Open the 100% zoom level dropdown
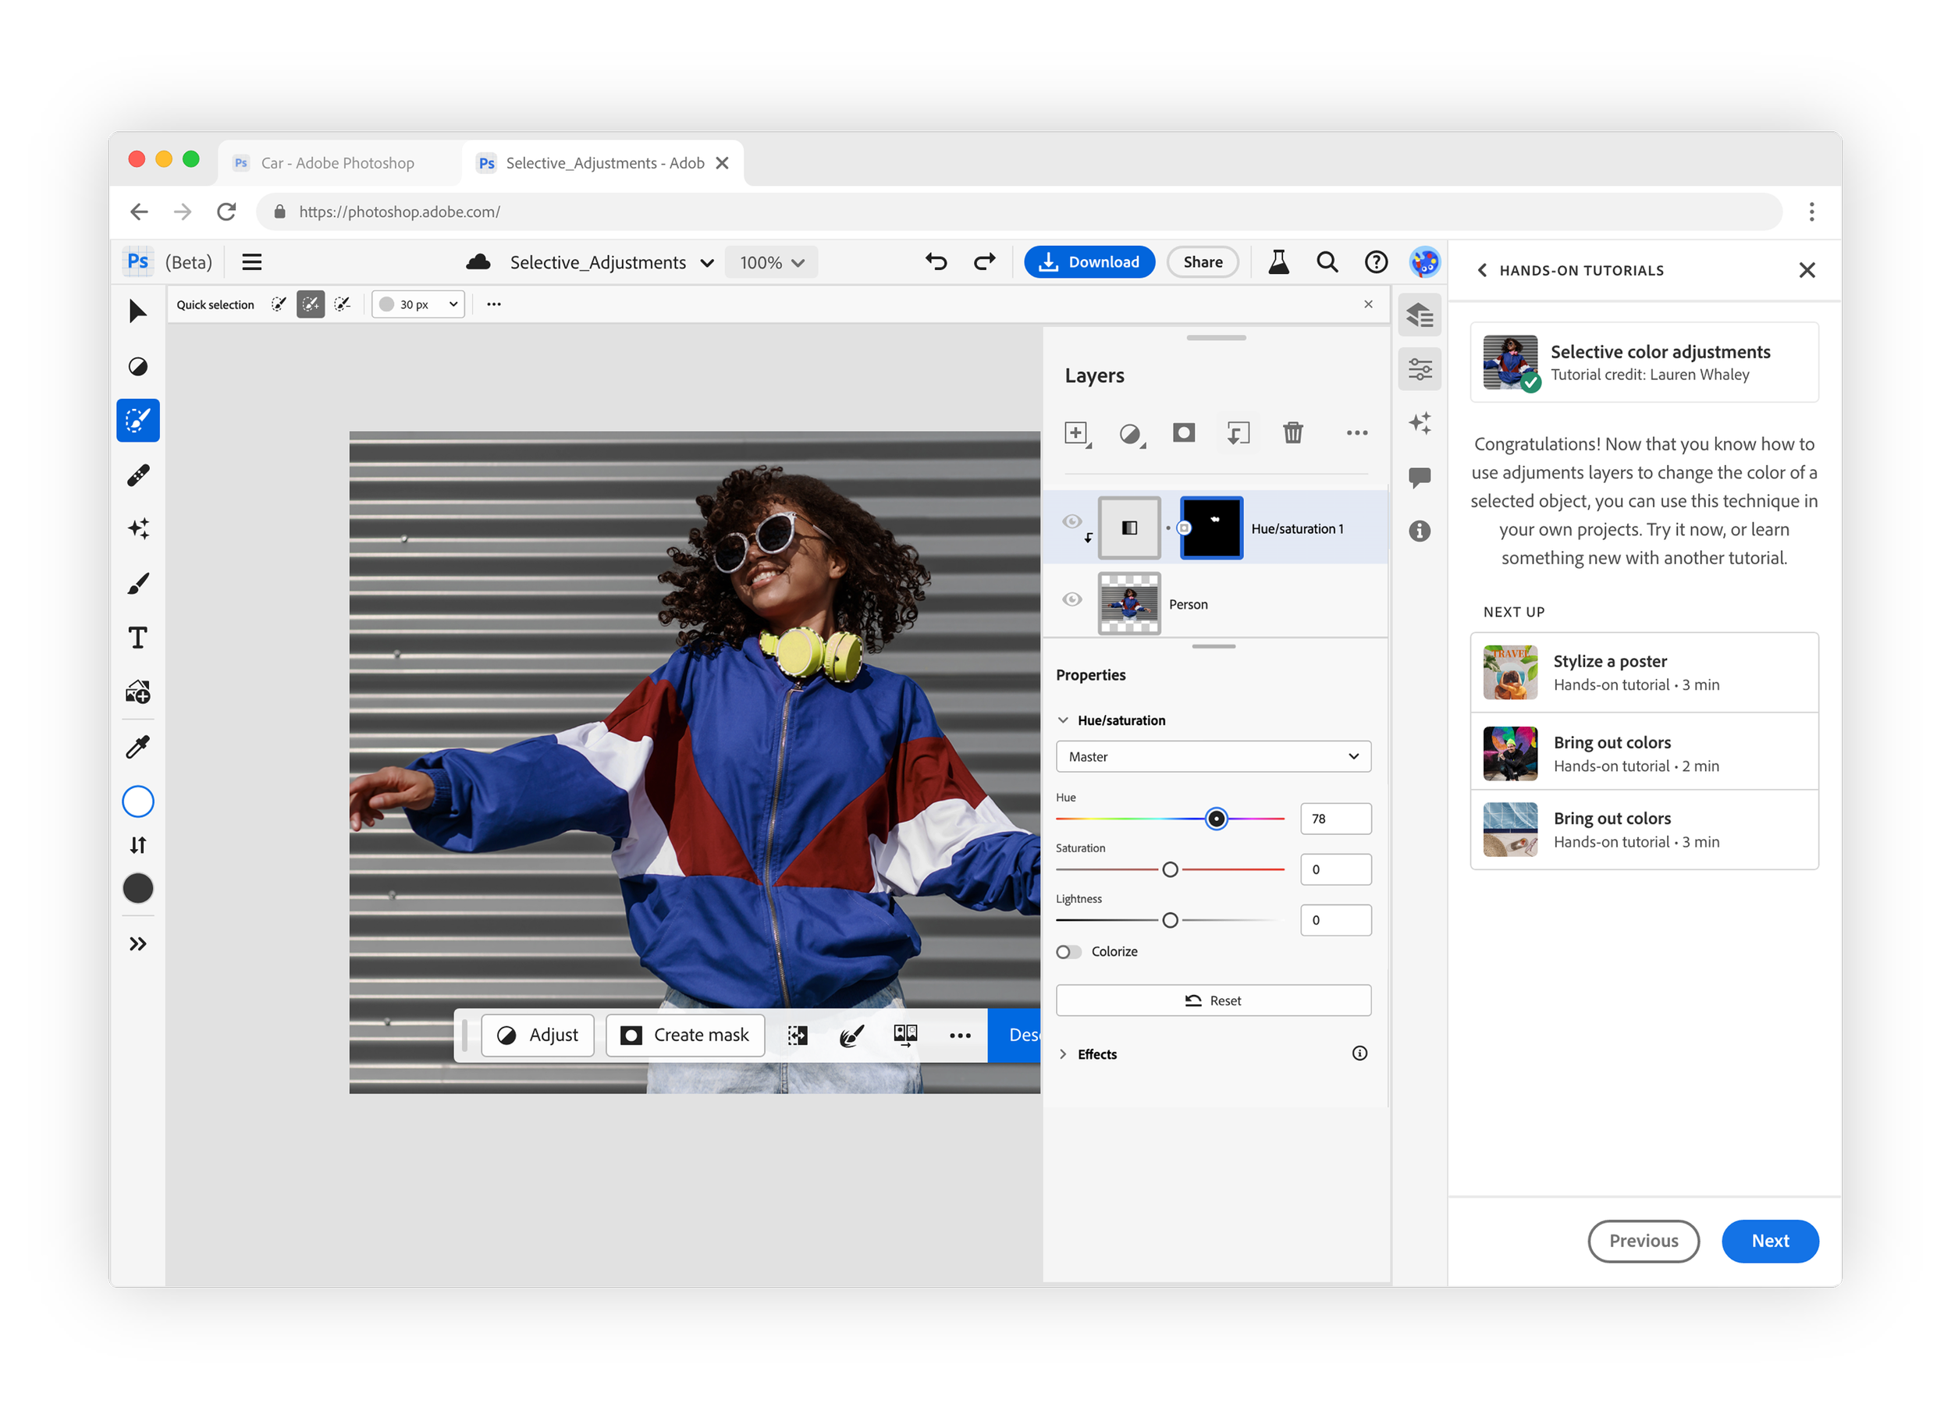Image resolution: width=1951 pixels, height=1418 pixels. (x=772, y=262)
